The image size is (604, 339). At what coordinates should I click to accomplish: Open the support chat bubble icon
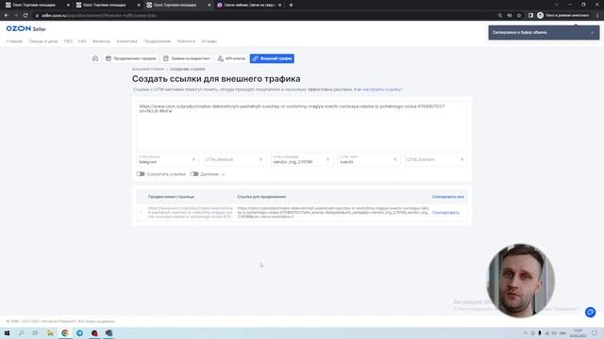(x=590, y=312)
